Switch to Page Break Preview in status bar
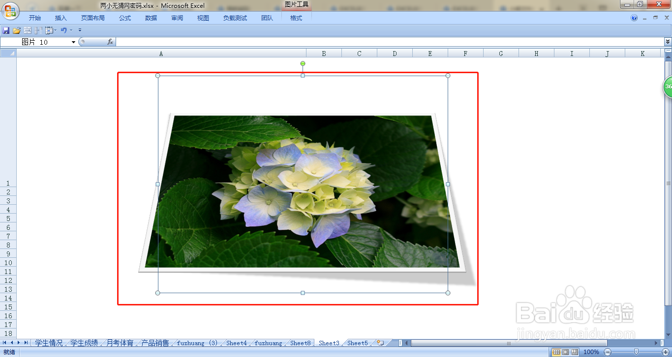The image size is (672, 357). [x=574, y=352]
